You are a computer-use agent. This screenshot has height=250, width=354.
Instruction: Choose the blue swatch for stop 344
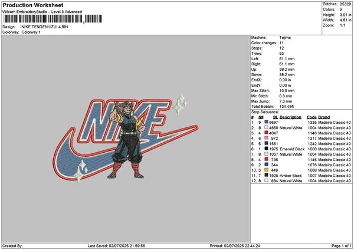pos(267,165)
